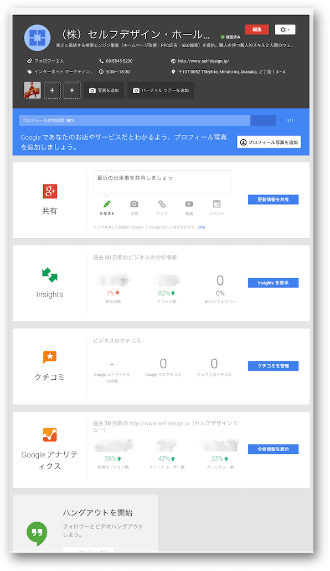
Task: Click the インターネット マーケティング category text
Action: [63, 72]
